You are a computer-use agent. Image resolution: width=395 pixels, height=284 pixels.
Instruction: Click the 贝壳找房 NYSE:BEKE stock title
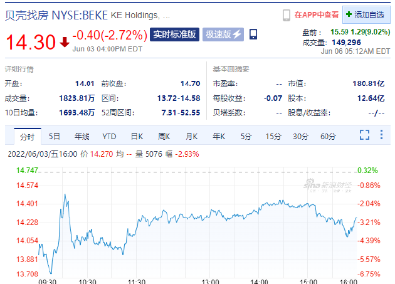click(56, 16)
